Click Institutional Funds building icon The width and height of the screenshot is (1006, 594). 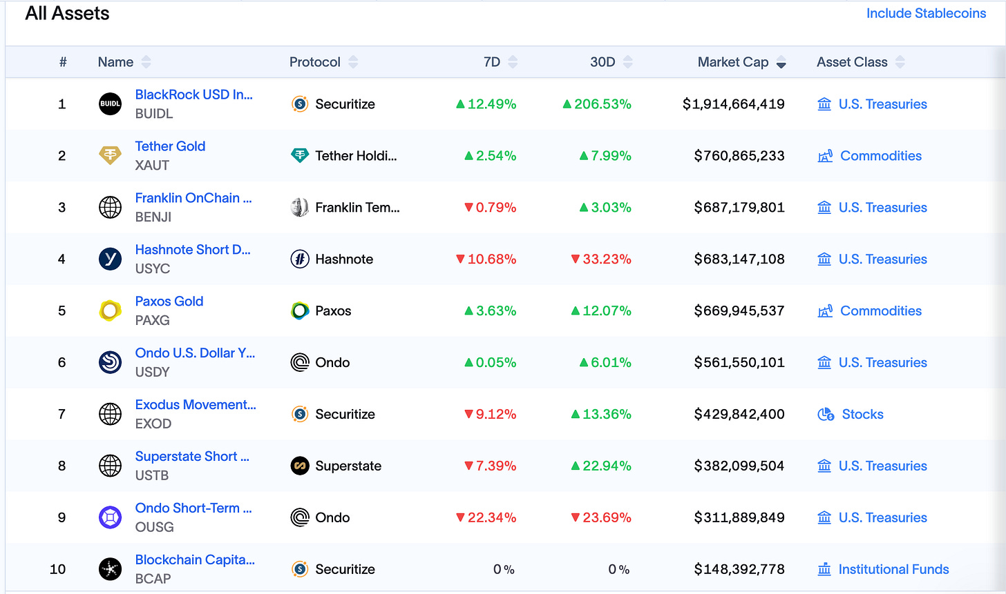(824, 570)
